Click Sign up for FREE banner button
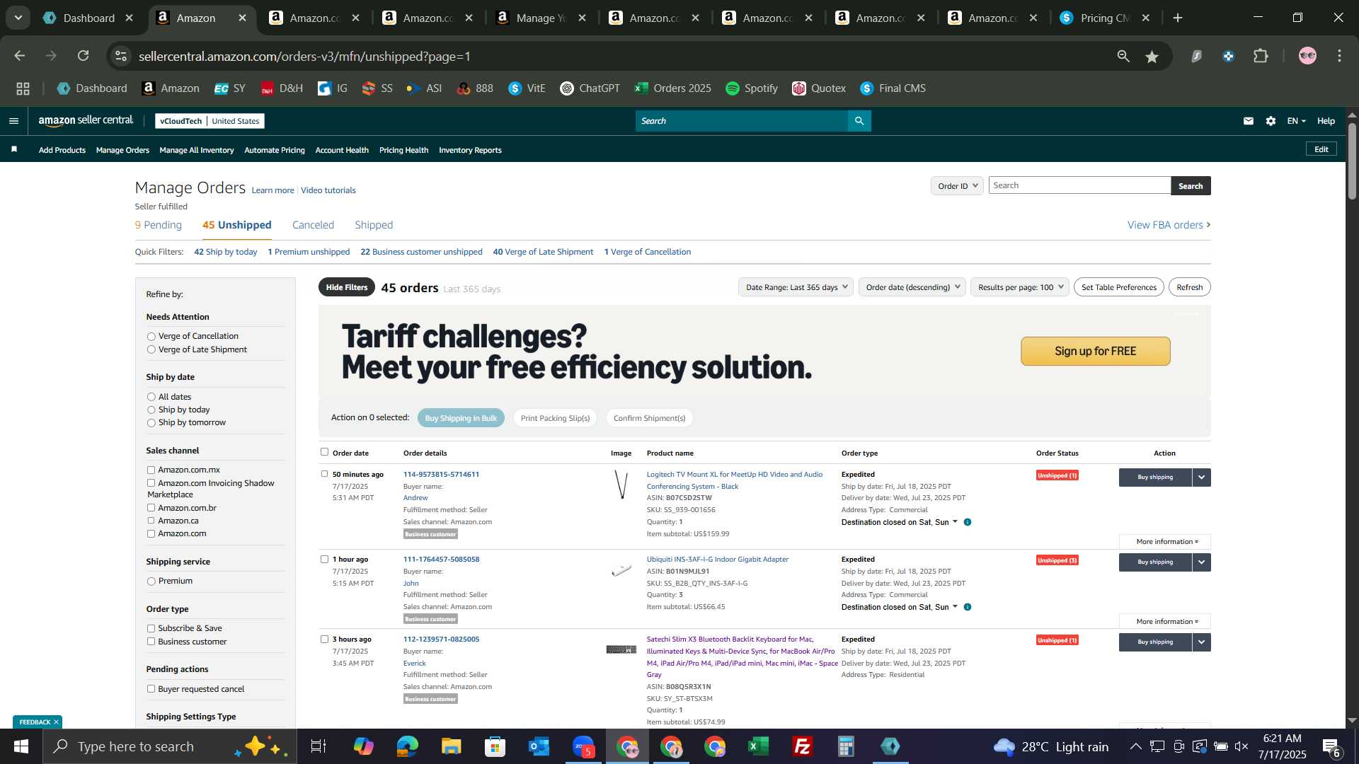 tap(1095, 352)
